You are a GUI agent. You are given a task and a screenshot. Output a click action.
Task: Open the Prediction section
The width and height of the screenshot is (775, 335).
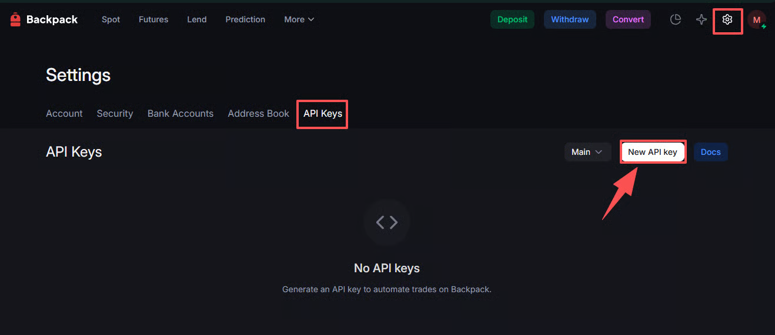point(245,19)
